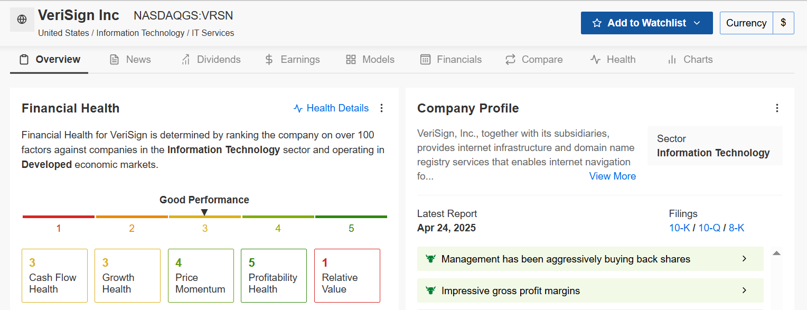Select the Cash Flow Health score card

(54, 276)
